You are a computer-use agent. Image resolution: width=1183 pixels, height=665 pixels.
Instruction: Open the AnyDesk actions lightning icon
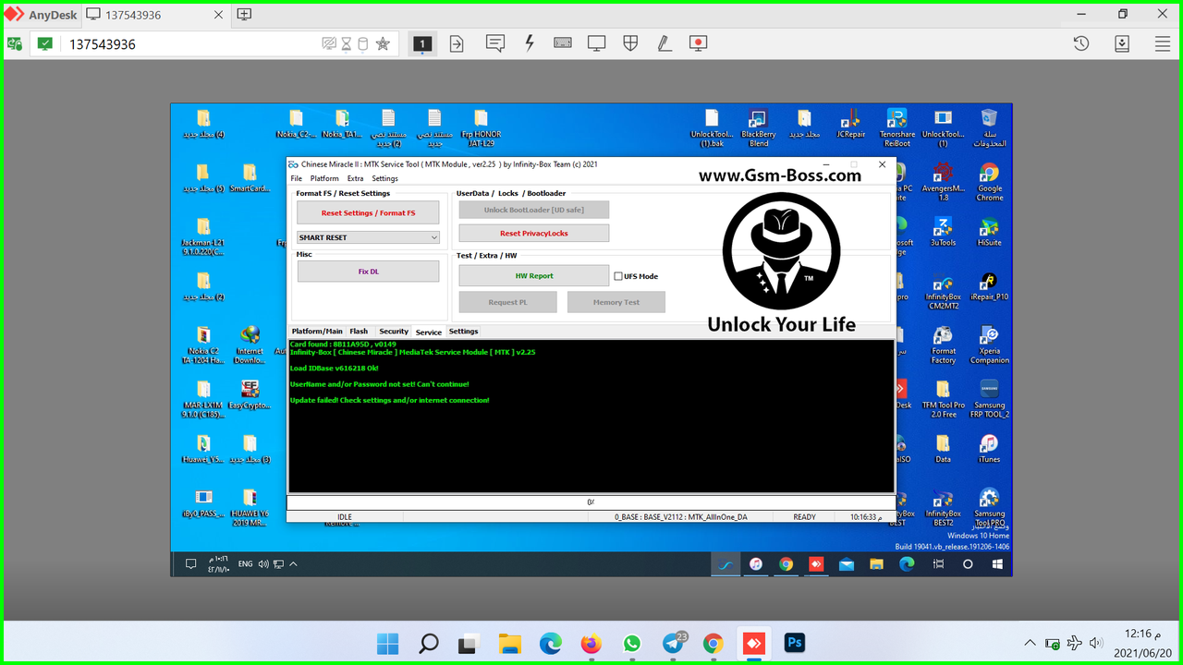pyautogui.click(x=530, y=43)
